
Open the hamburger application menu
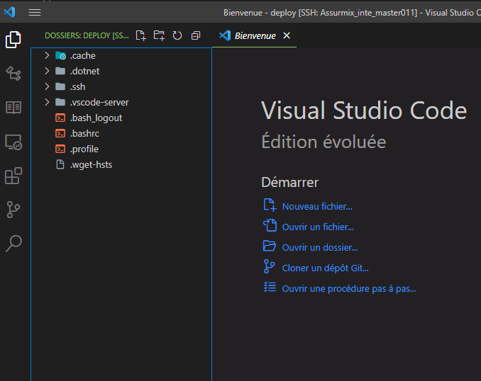tap(35, 12)
